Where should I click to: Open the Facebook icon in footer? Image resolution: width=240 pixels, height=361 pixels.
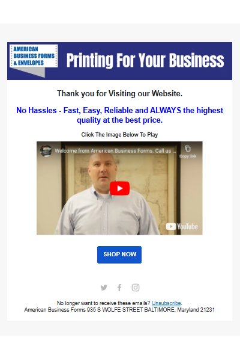(x=119, y=288)
